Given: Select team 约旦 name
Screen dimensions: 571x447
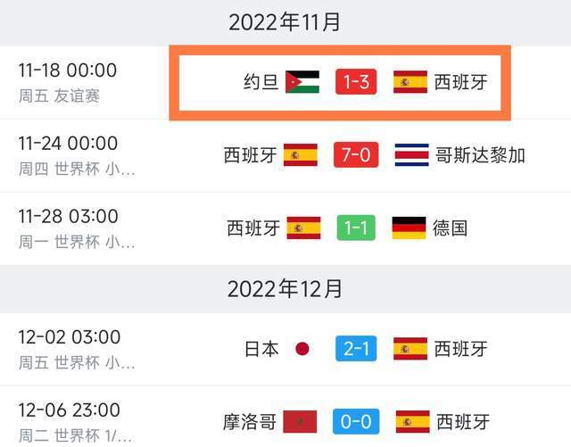Looking at the screenshot, I should point(261,83).
